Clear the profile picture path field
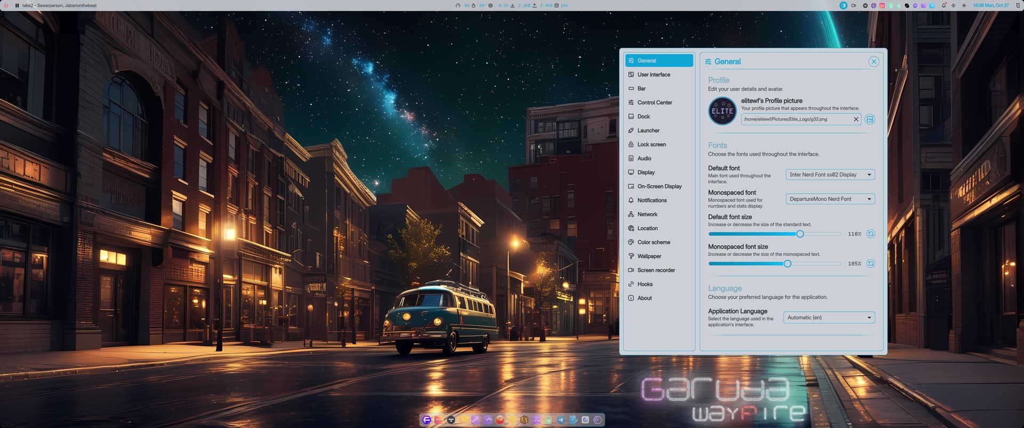 [856, 119]
